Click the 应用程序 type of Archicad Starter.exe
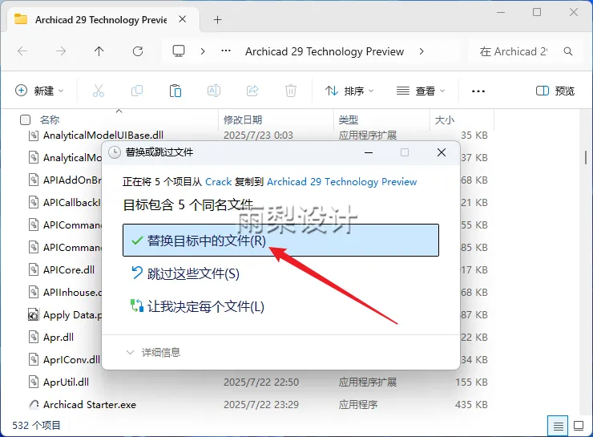Screen dimensions: 593x437 [x=358, y=404]
